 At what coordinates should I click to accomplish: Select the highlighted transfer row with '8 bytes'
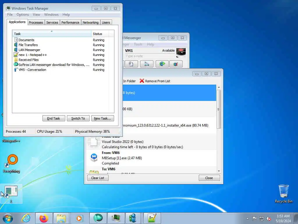point(169,93)
